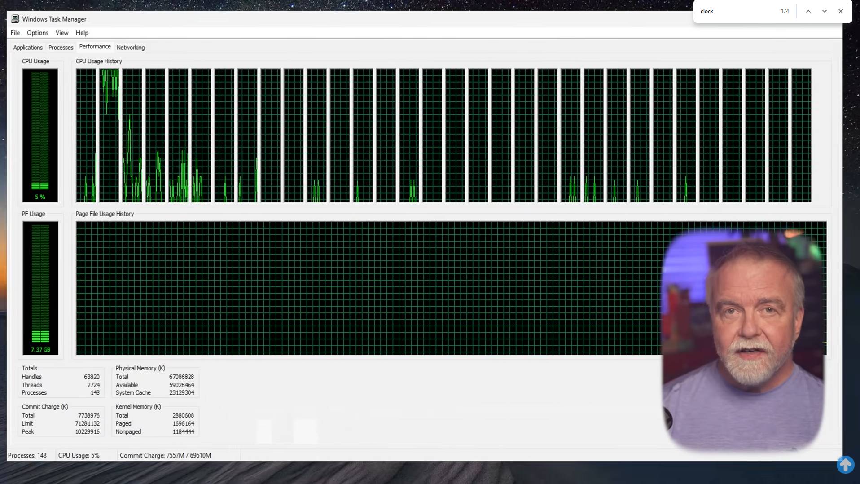
Task: Switch to the Applications tab
Action: [x=28, y=47]
